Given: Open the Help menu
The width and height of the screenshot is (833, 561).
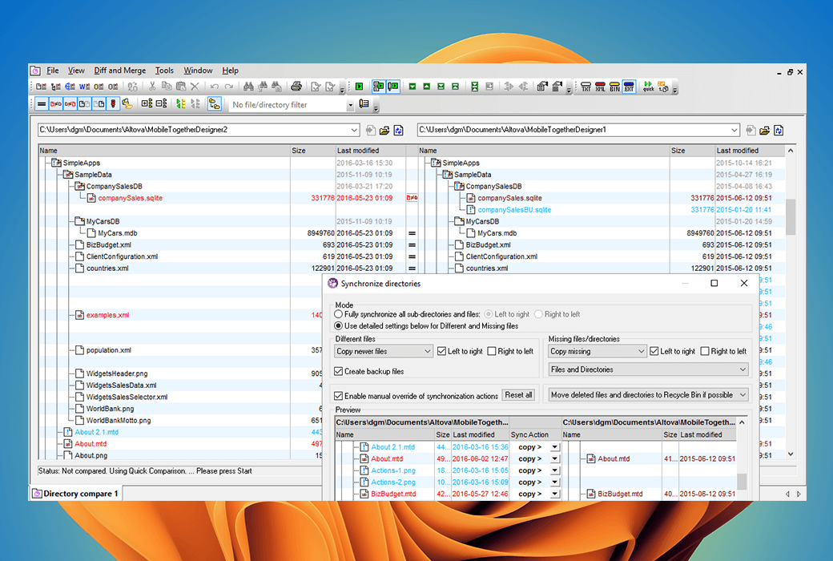Looking at the screenshot, I should click(230, 71).
